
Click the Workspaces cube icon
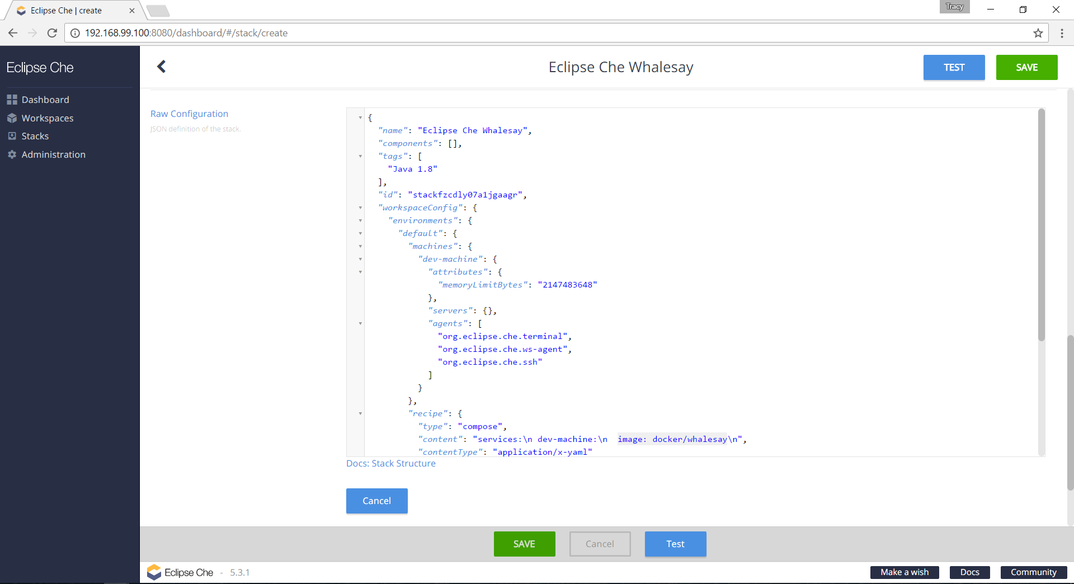(x=12, y=118)
